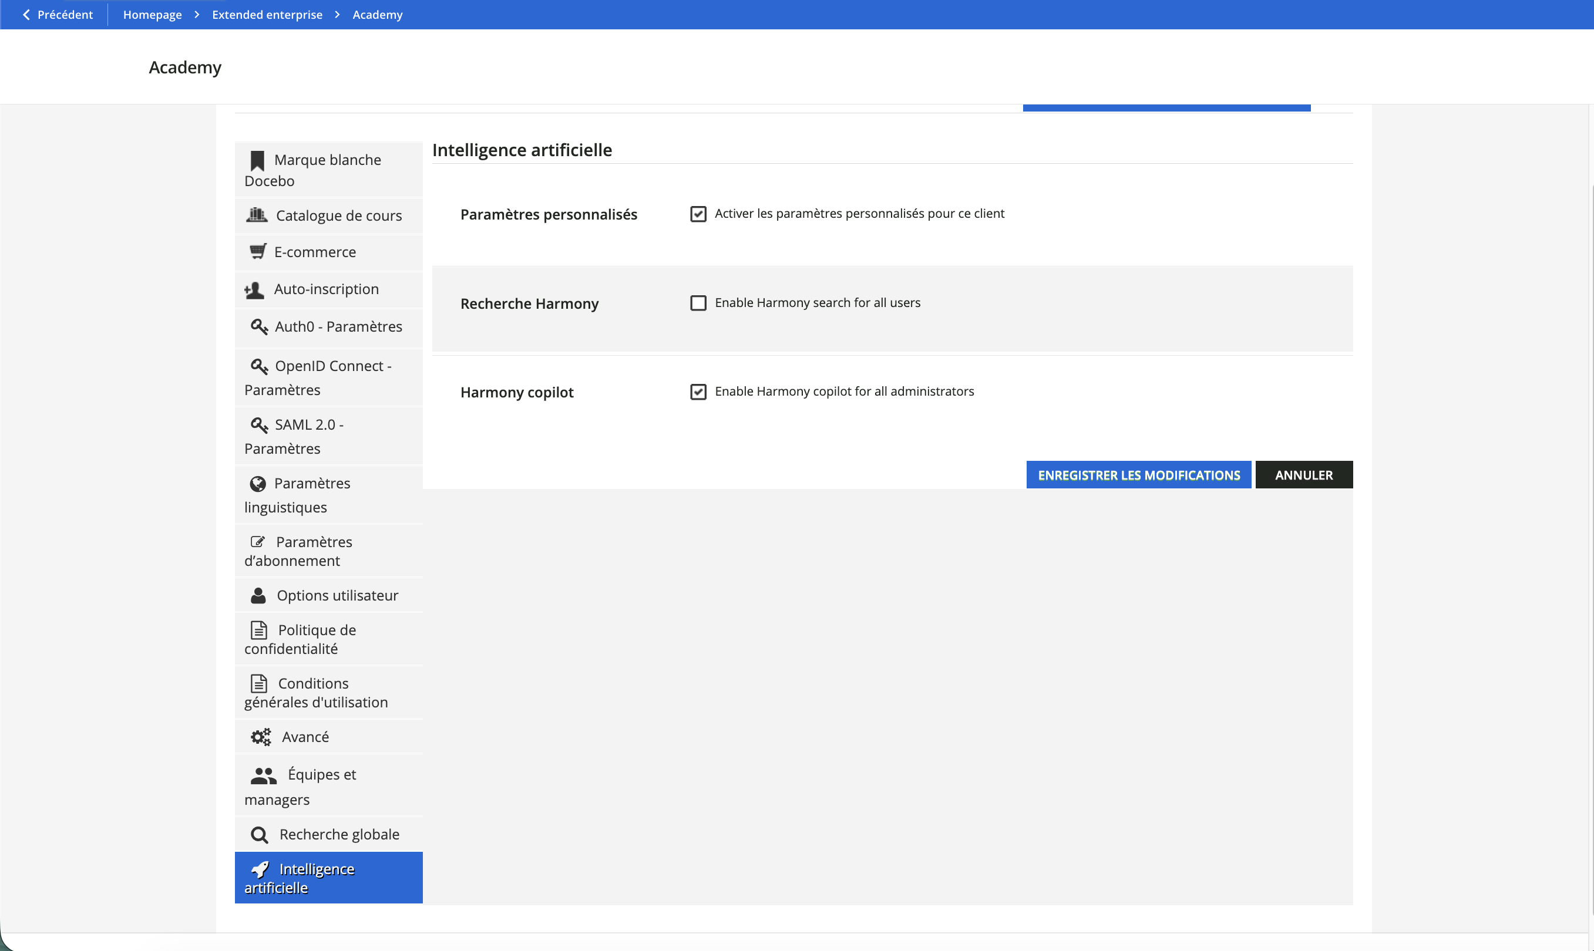1594x951 pixels.
Task: Open the Catalogue de cours books icon
Action: click(x=257, y=215)
